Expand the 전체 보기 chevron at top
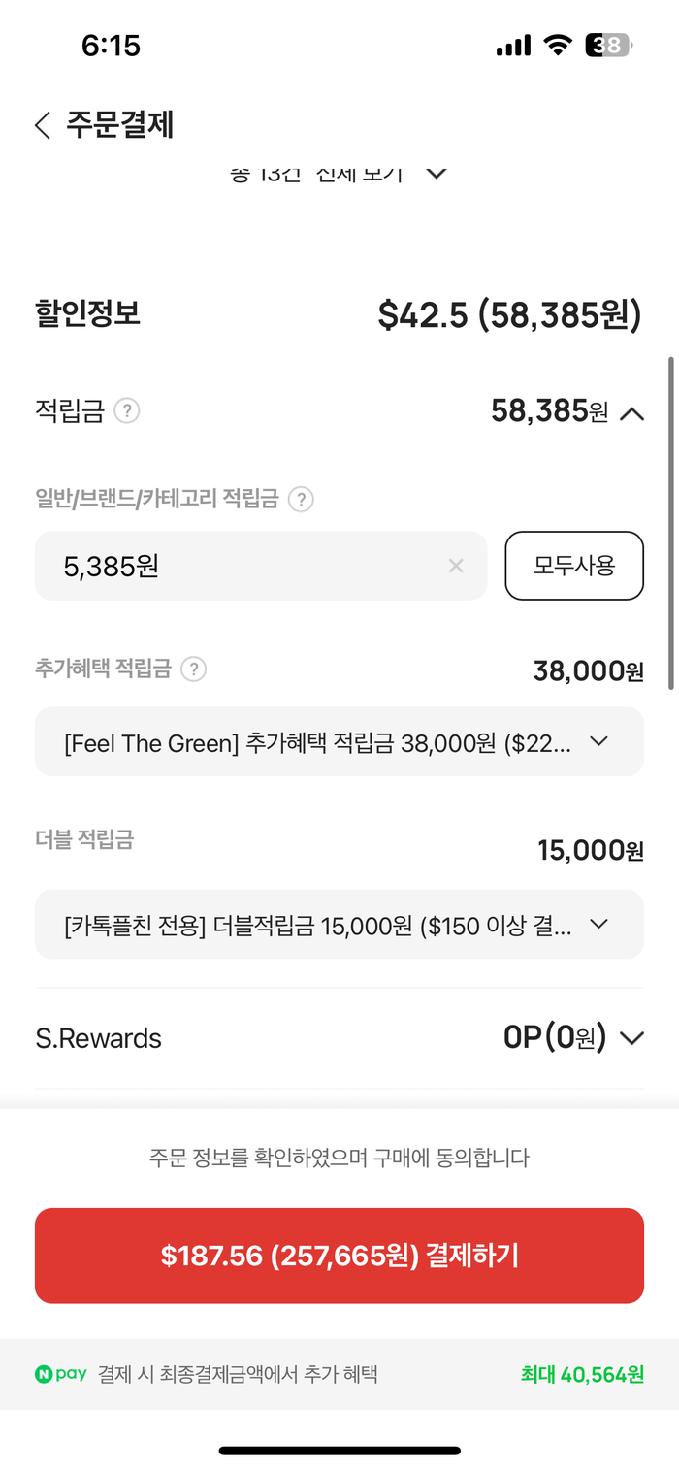This screenshot has height=1469, width=679. coord(436,174)
